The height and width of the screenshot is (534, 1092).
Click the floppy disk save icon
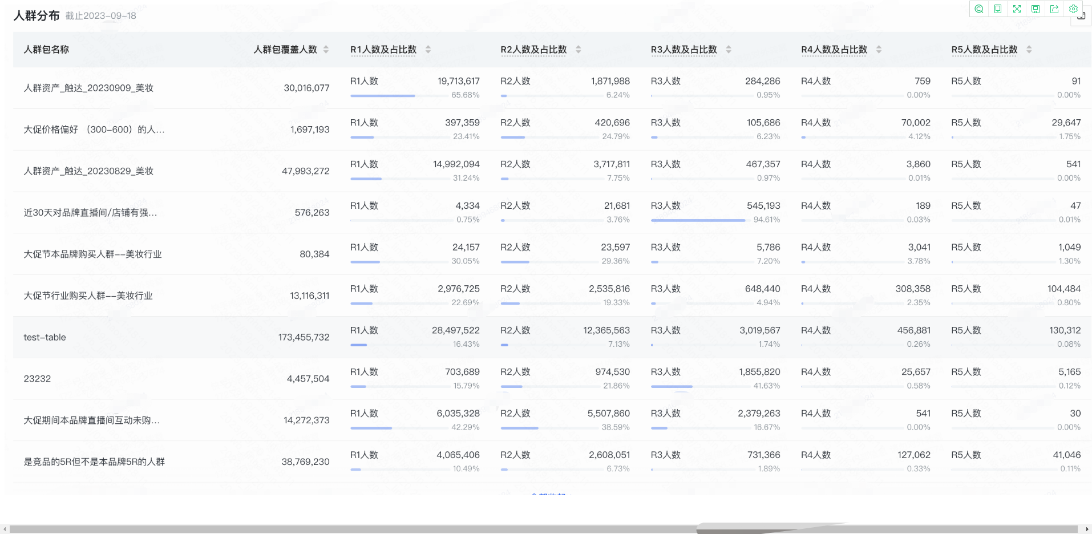[1036, 9]
